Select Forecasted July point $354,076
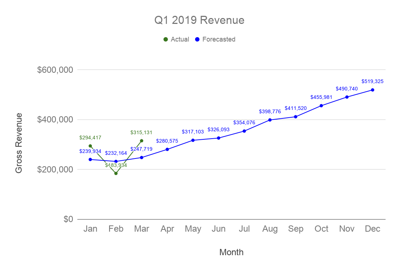 pyautogui.click(x=244, y=131)
